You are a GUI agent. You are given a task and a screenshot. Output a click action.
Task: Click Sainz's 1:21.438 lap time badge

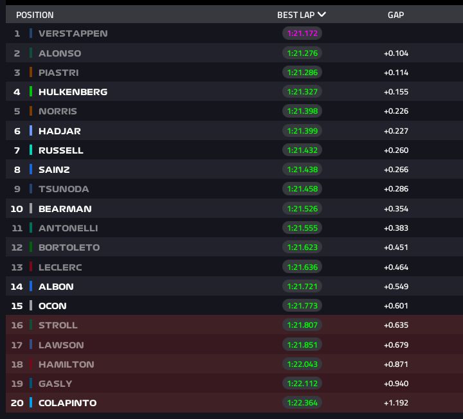pos(302,170)
